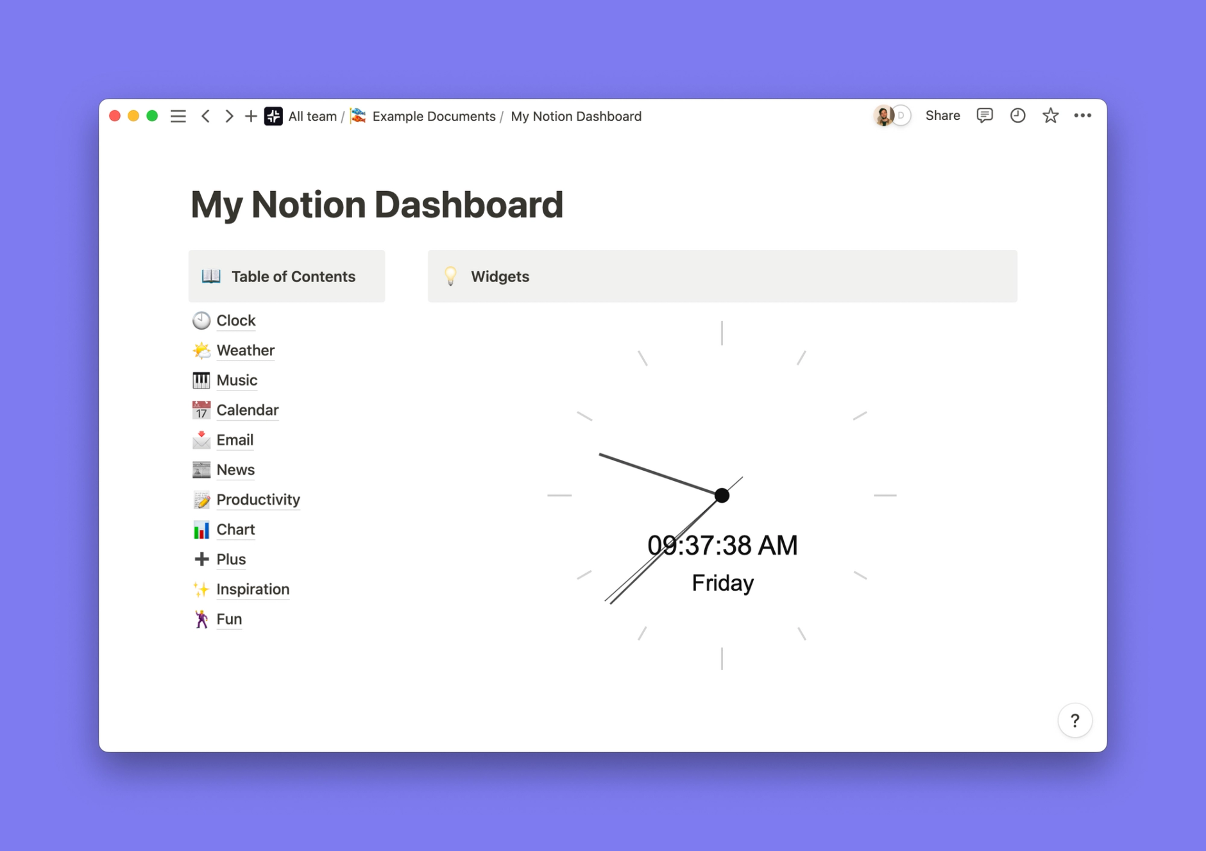Click the sun-behind-cloud Weather icon
The image size is (1206, 851).
tap(201, 350)
